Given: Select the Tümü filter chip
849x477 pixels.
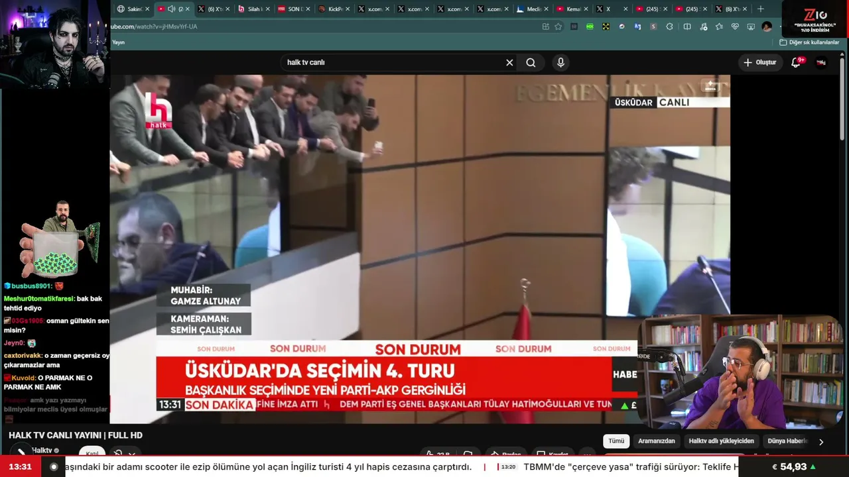Looking at the screenshot, I should 616,441.
